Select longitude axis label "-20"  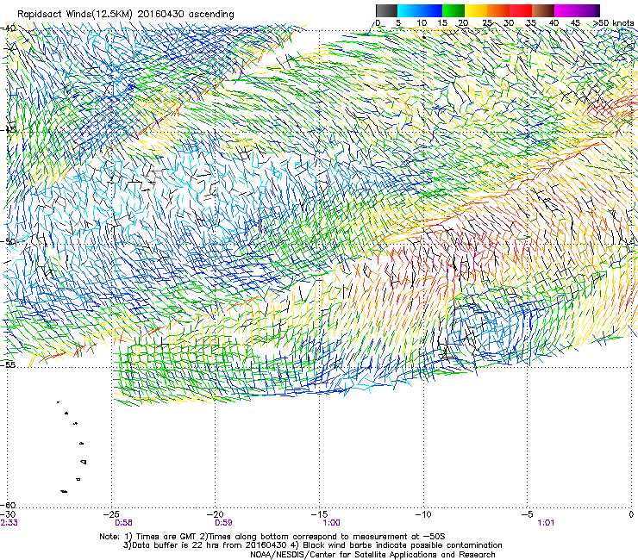tap(216, 514)
